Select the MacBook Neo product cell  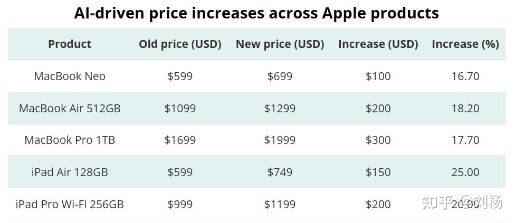coord(70,76)
